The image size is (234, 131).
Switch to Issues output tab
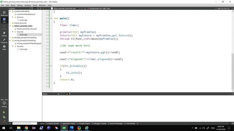[x=42, y=124]
